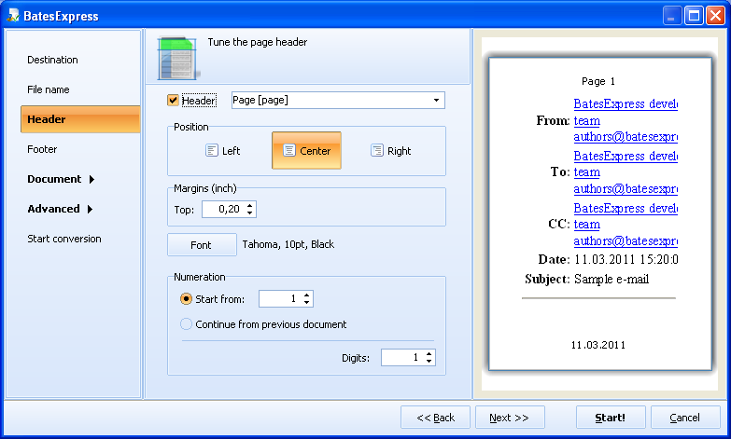Select the Start from radio button
This screenshot has width=731, height=439.
[x=186, y=299]
